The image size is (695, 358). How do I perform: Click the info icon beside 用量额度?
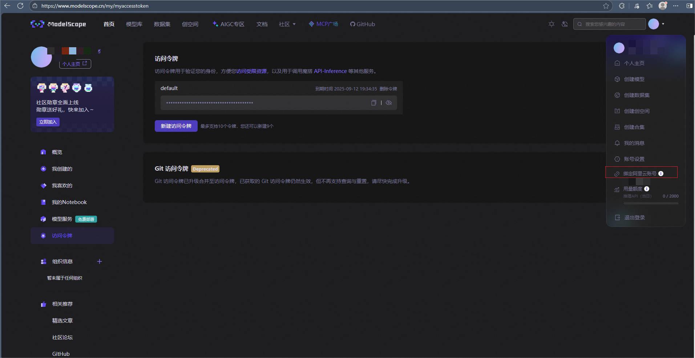(x=647, y=189)
